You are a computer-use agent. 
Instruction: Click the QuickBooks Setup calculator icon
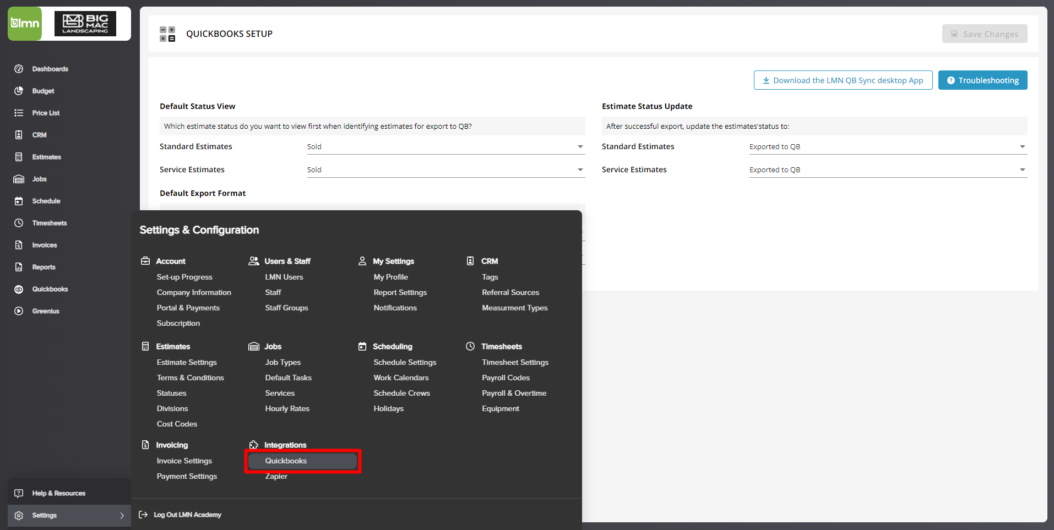point(167,34)
